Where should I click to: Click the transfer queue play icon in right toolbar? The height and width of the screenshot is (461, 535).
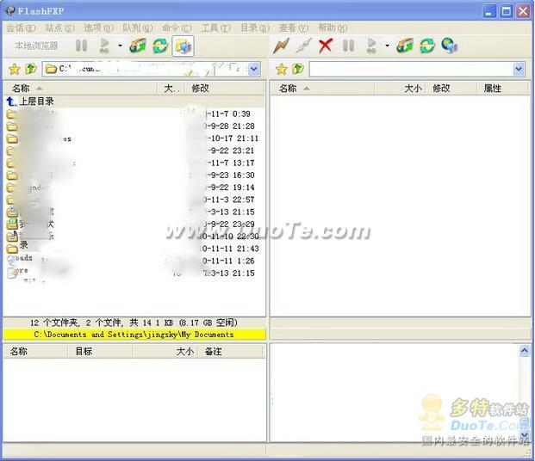click(x=371, y=46)
